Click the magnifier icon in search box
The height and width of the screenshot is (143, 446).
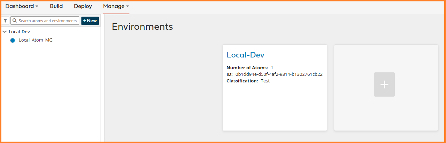15,21
